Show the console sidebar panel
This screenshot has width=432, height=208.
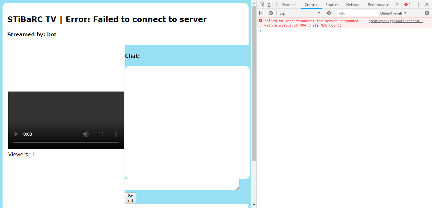(x=262, y=13)
